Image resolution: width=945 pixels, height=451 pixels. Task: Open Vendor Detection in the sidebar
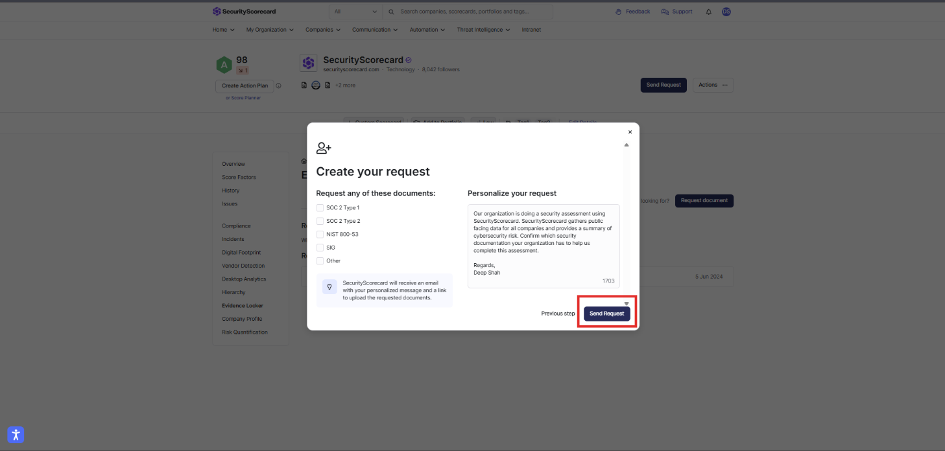tap(243, 266)
